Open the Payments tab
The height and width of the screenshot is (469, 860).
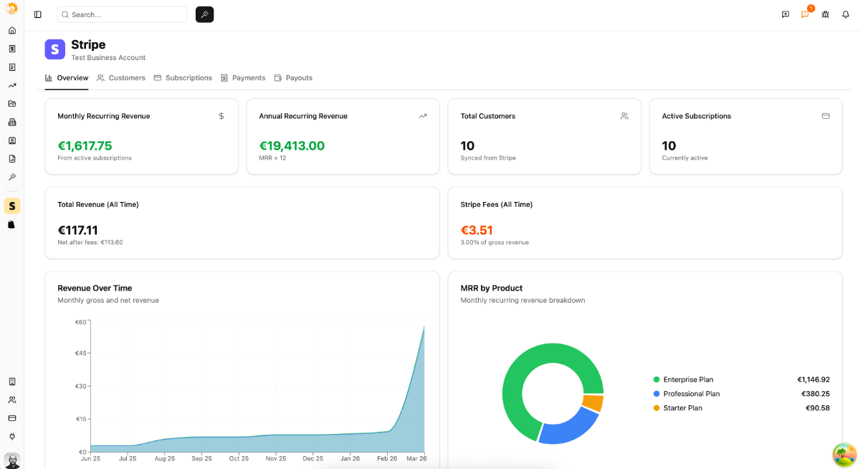[x=243, y=78]
